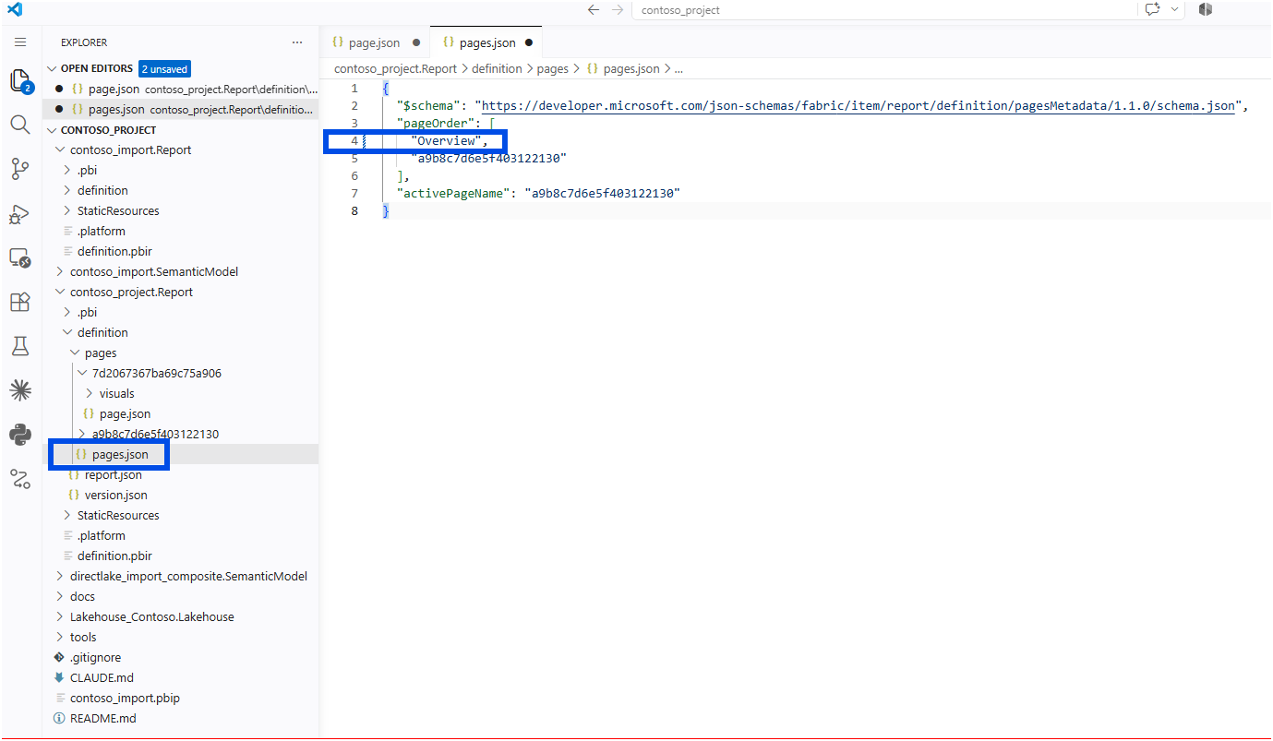Open the Copilot chat dropdown arrow
Screen dimensions: 1273x741
coord(1175,9)
